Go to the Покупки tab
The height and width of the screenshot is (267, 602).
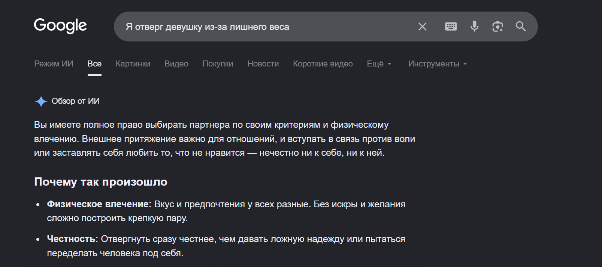click(x=218, y=64)
